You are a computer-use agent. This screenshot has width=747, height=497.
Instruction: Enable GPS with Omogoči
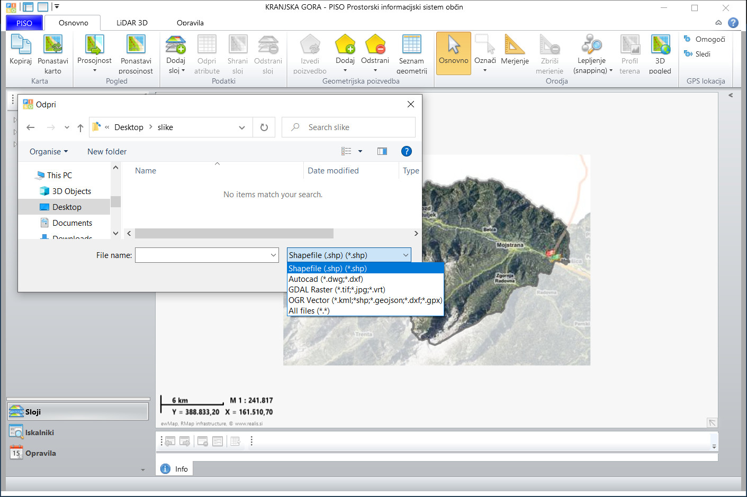[704, 39]
